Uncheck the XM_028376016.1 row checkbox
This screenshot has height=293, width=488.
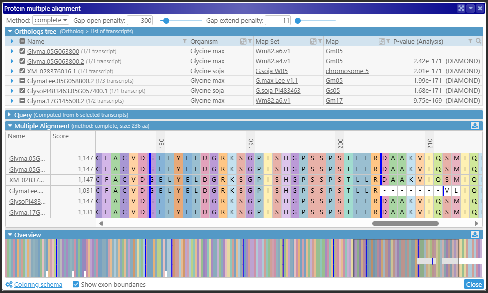pyautogui.click(x=22, y=71)
